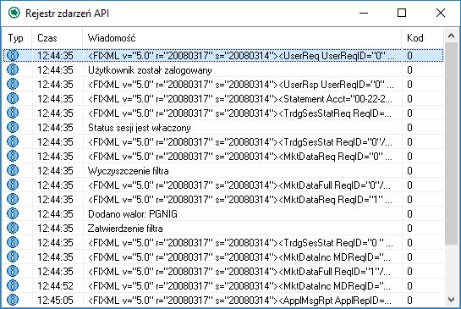Select the FIXML message containing 'UserReq UserReqID'

click(x=241, y=56)
